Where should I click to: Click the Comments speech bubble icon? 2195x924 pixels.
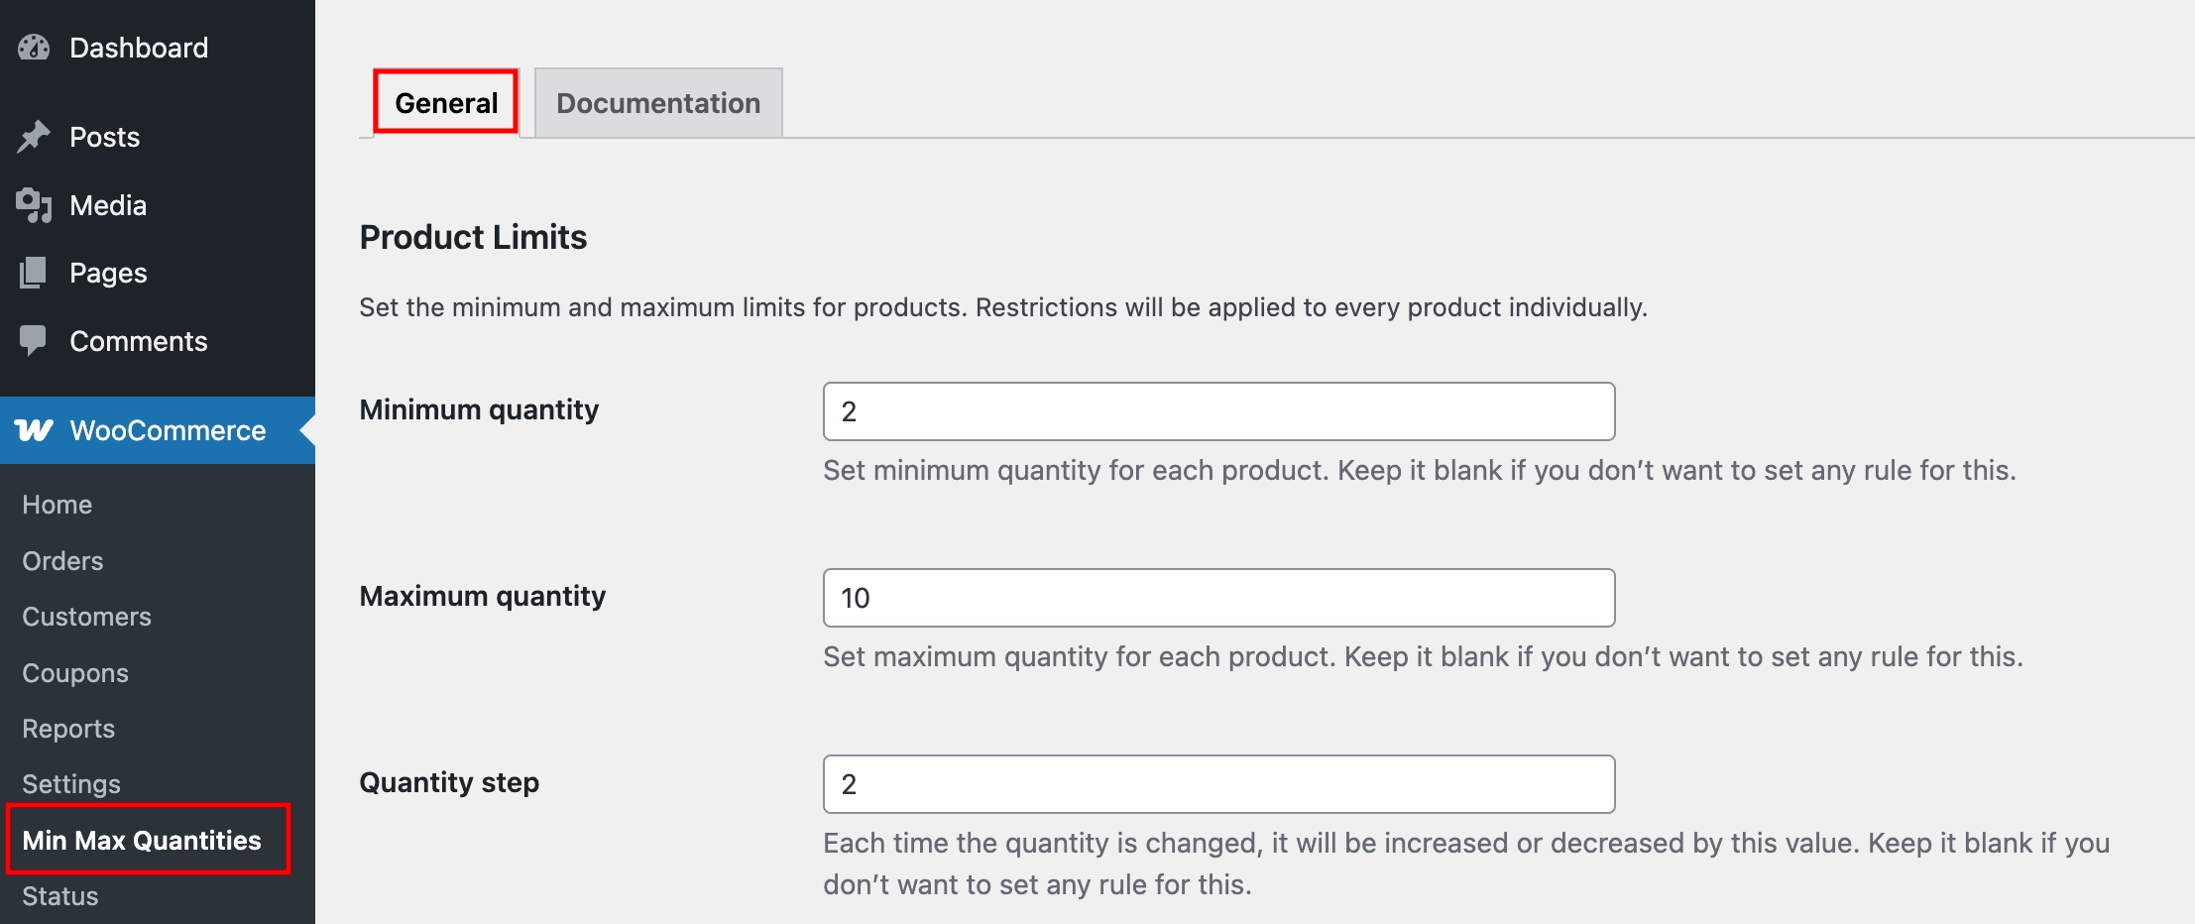tap(33, 341)
